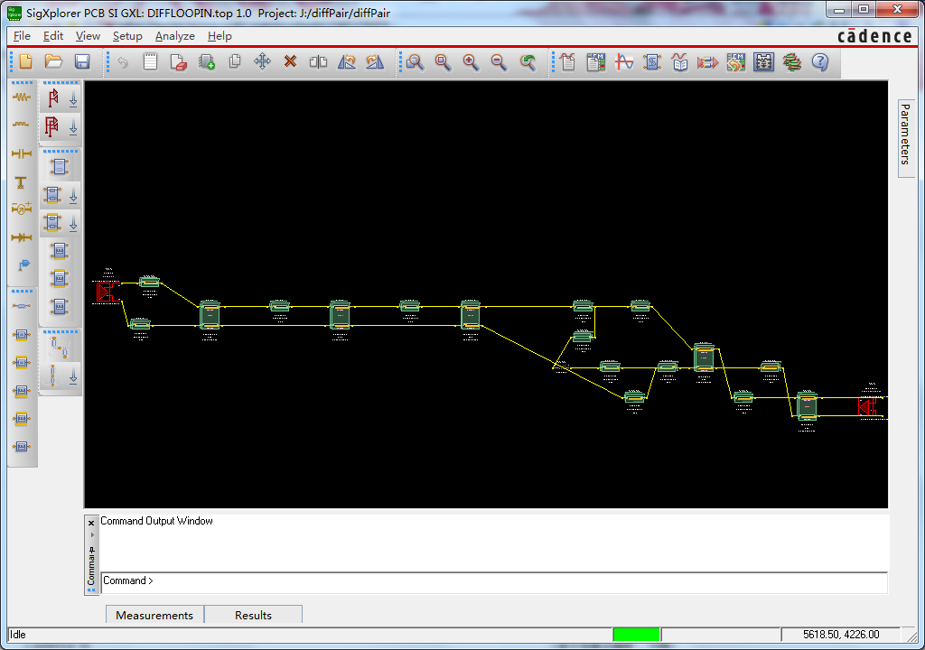Select the Move tool four-arrow icon
The image size is (925, 650).
263,62
